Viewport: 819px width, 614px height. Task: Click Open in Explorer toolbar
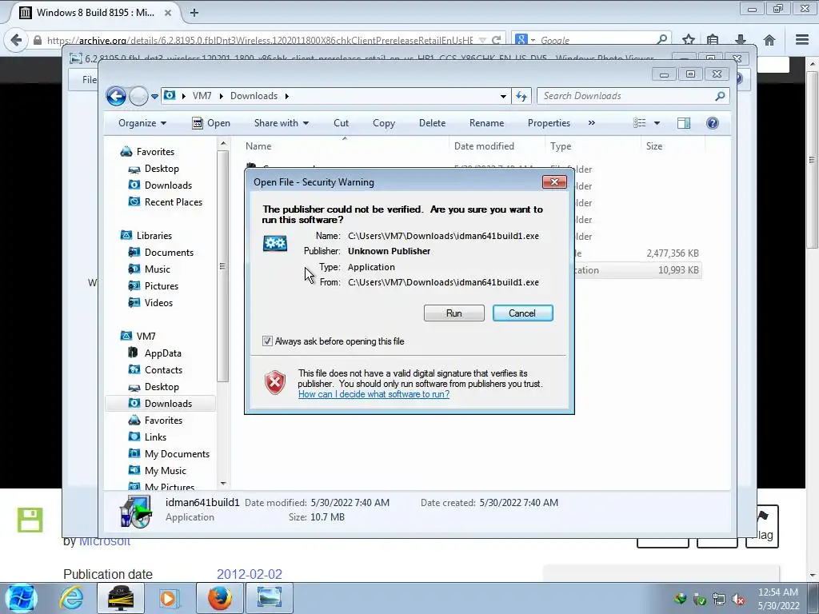click(211, 123)
